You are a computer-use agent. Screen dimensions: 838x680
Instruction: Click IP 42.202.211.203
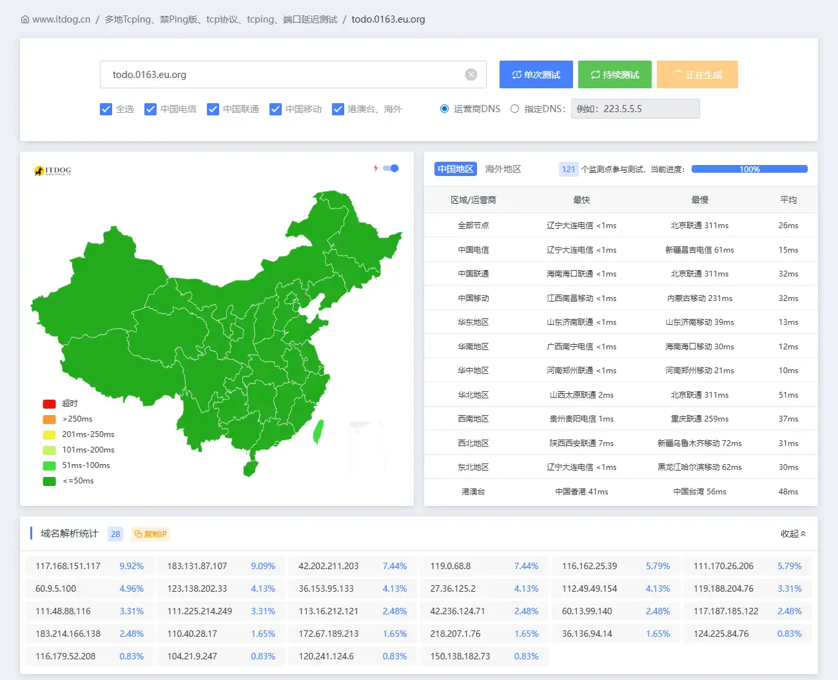(328, 566)
